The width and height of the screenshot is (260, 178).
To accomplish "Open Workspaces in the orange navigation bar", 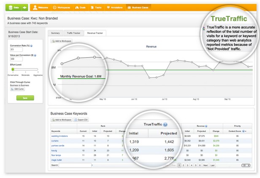I will pos(62,8).
